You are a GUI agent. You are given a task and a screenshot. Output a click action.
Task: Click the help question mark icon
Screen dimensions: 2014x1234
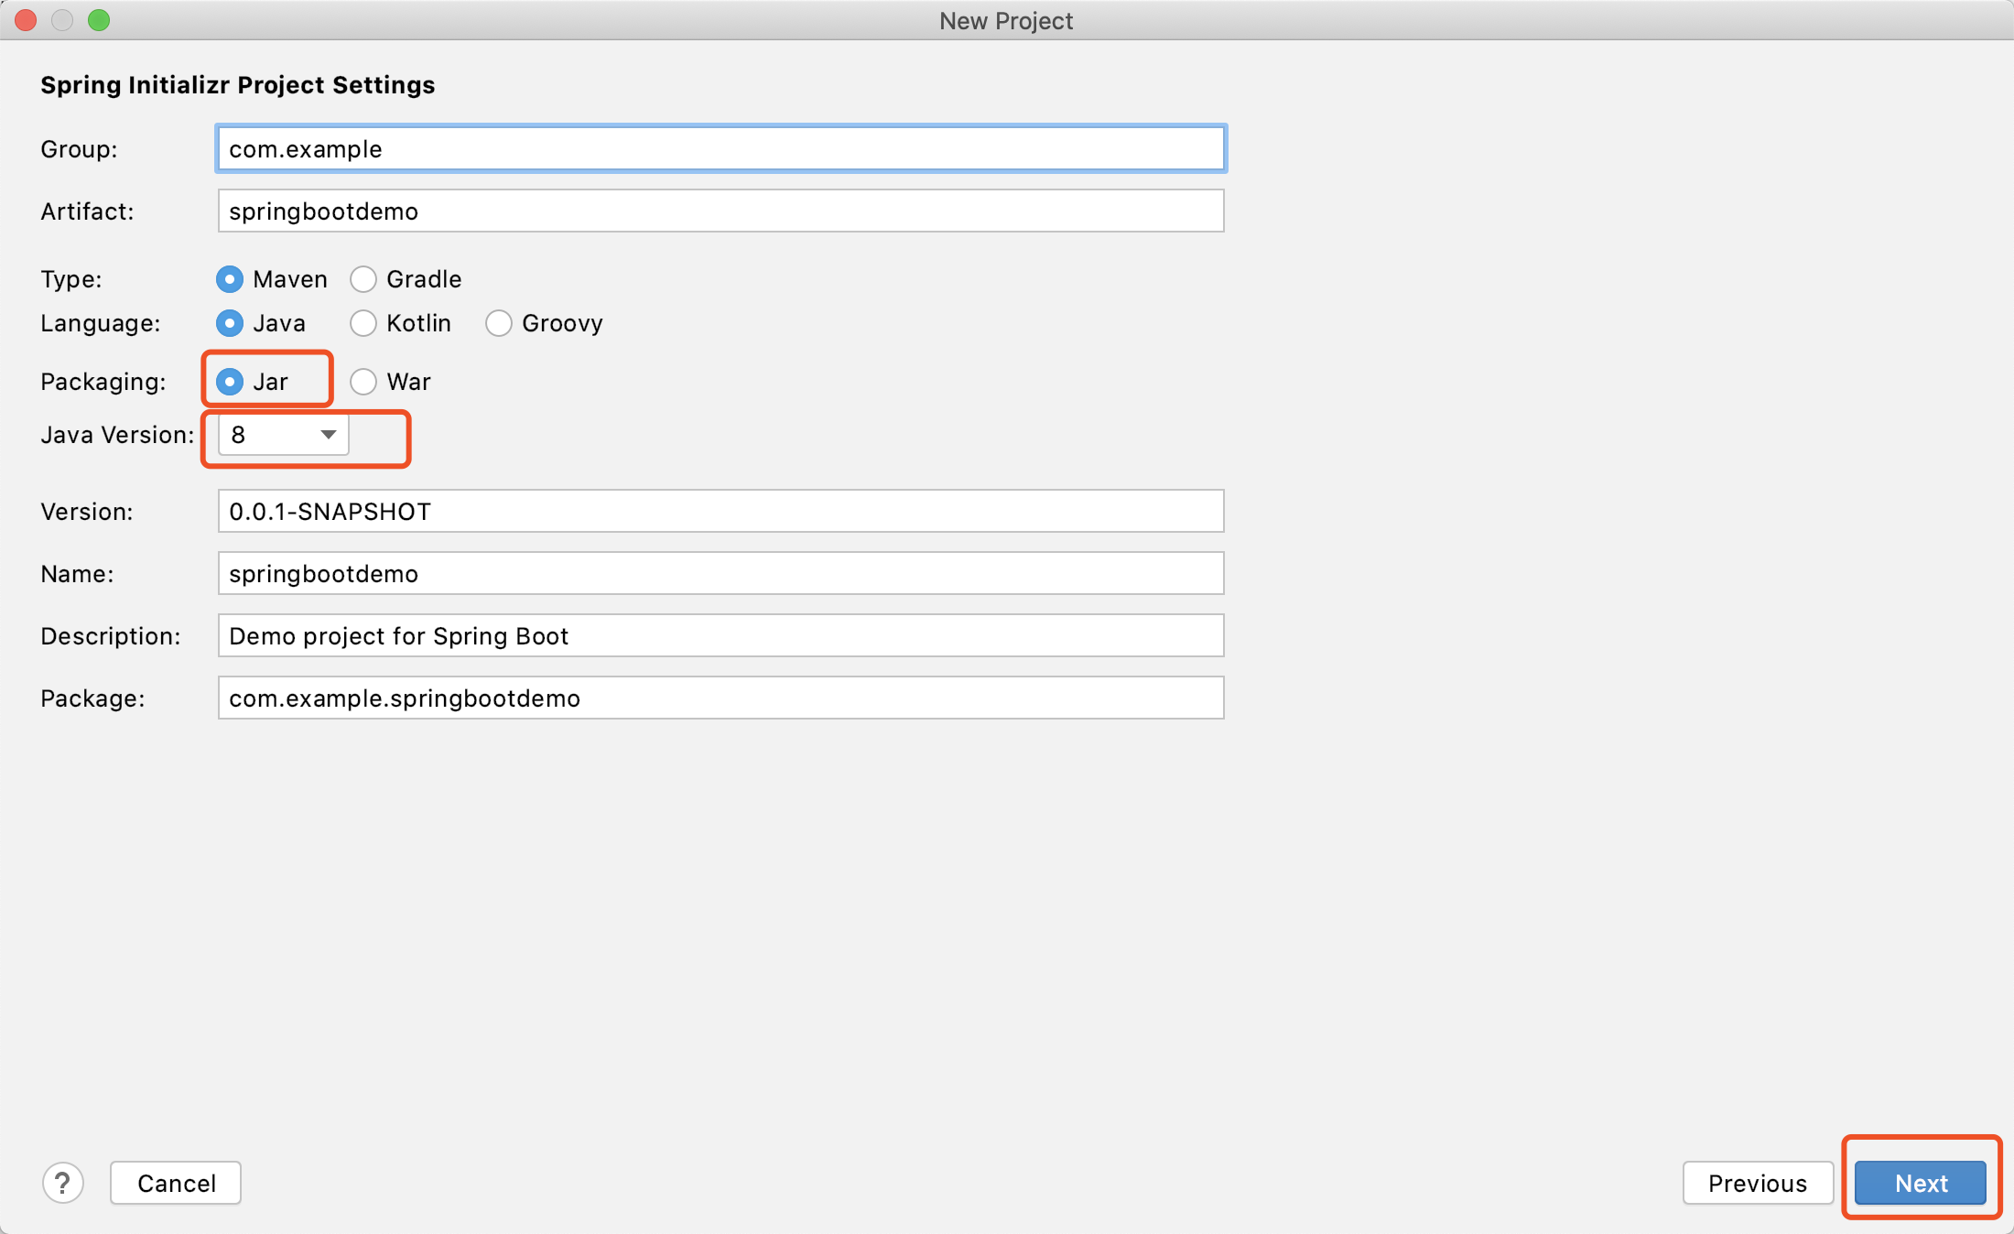[x=63, y=1183]
